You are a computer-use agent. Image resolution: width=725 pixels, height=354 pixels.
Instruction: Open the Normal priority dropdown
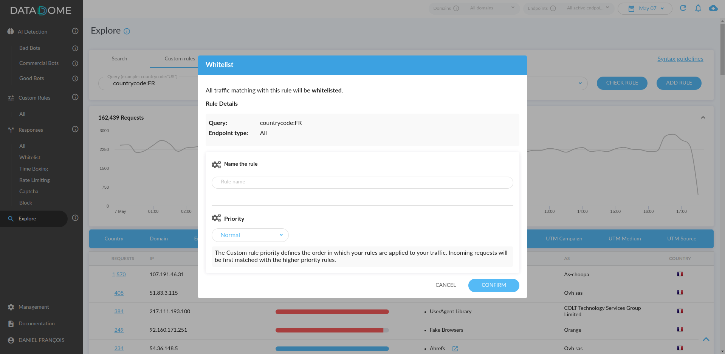pos(250,235)
